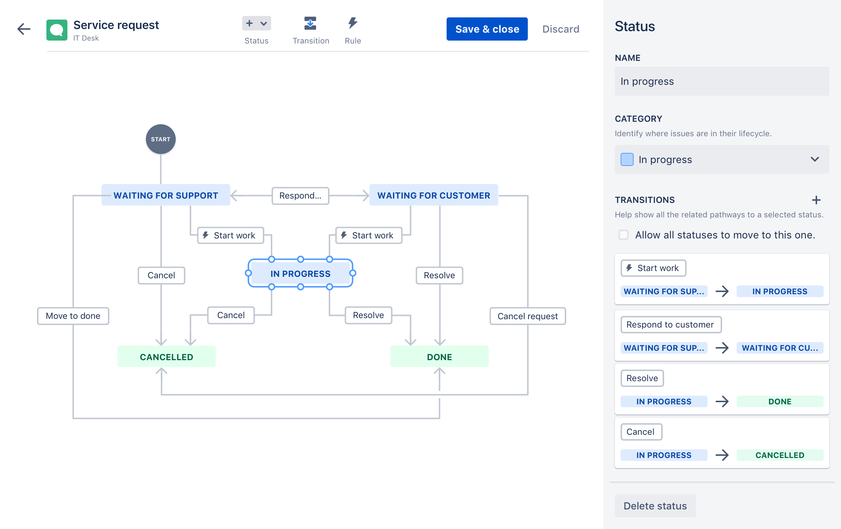Image resolution: width=841 pixels, height=529 pixels.
Task: Click the Start work lightning icon on right
Action: point(629,267)
